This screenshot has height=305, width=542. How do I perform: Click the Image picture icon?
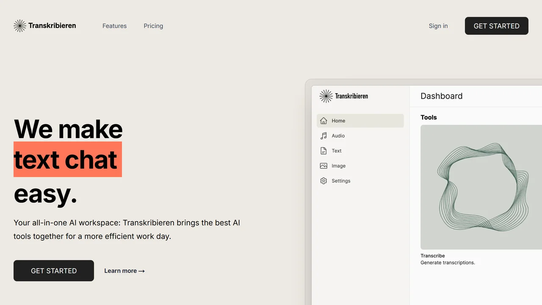pyautogui.click(x=324, y=166)
